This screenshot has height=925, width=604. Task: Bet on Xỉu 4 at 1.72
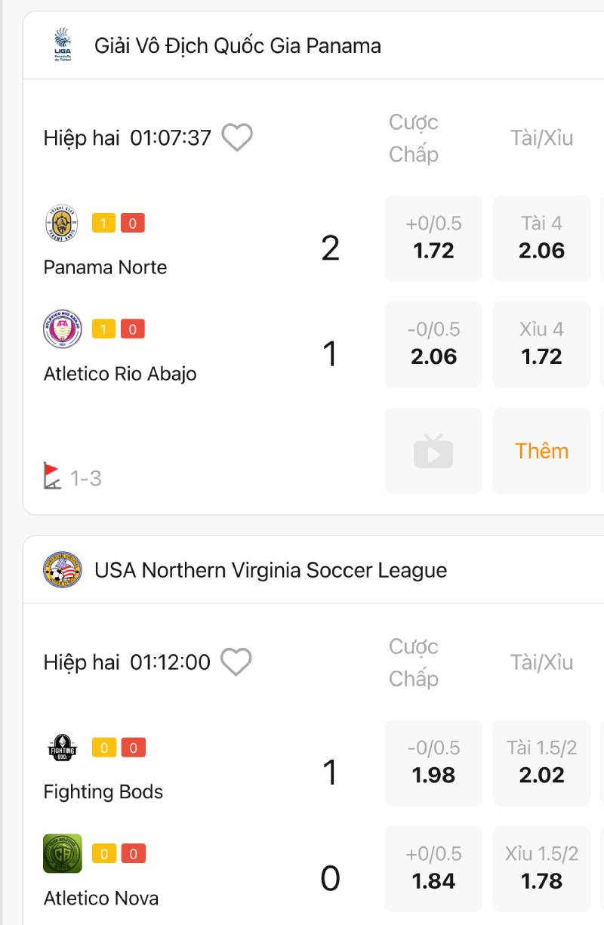pyautogui.click(x=541, y=344)
